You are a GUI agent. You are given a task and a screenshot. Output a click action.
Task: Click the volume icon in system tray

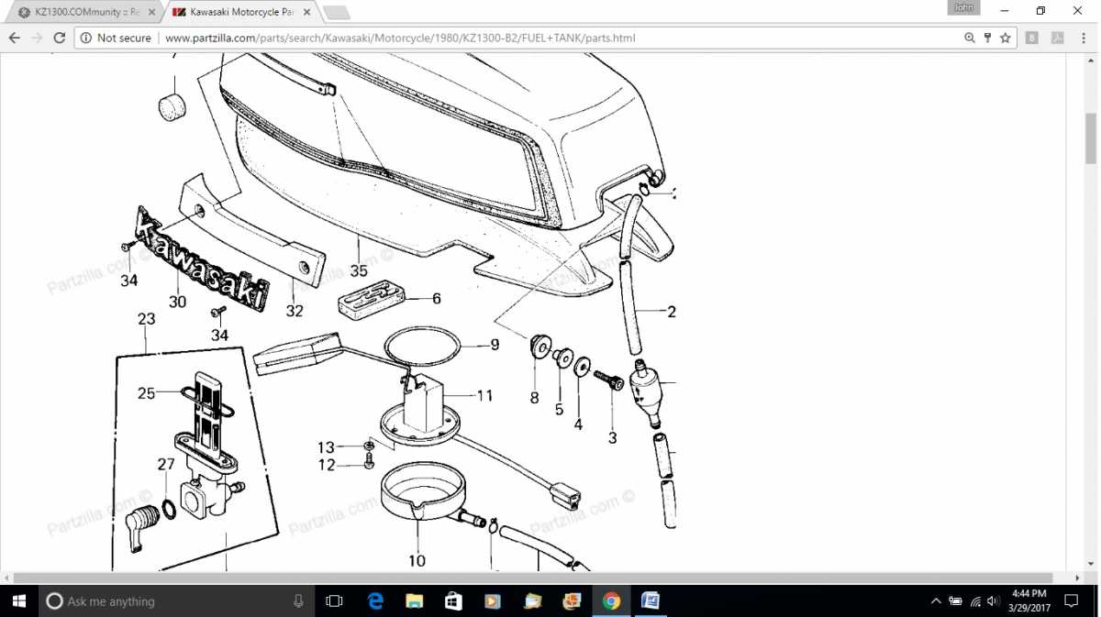click(x=994, y=601)
